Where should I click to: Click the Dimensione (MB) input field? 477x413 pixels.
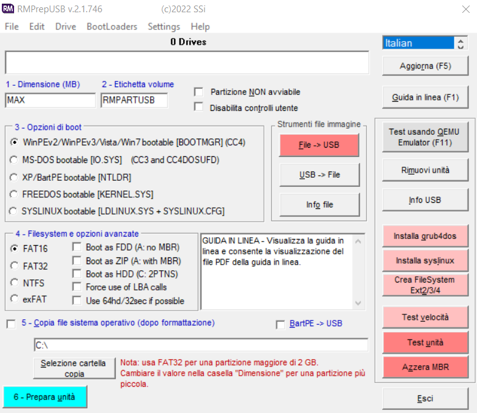click(x=50, y=100)
